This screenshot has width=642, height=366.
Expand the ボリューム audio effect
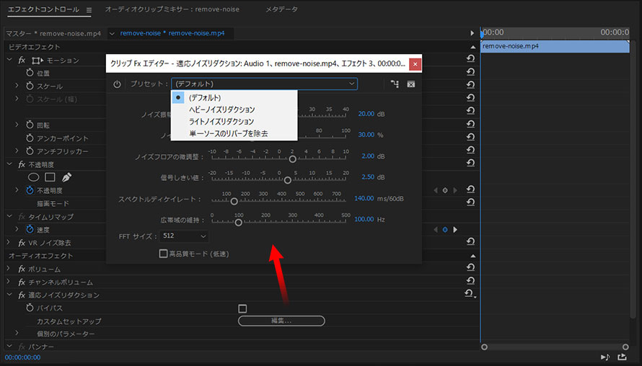click(x=9, y=269)
